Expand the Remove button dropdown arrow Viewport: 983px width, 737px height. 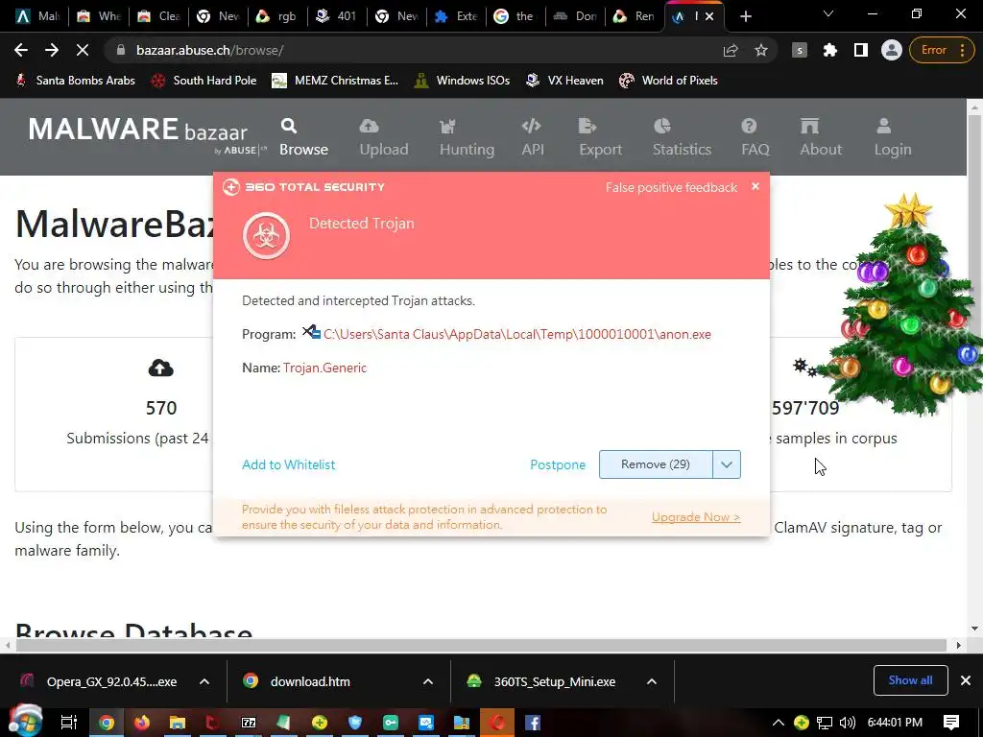click(x=727, y=464)
